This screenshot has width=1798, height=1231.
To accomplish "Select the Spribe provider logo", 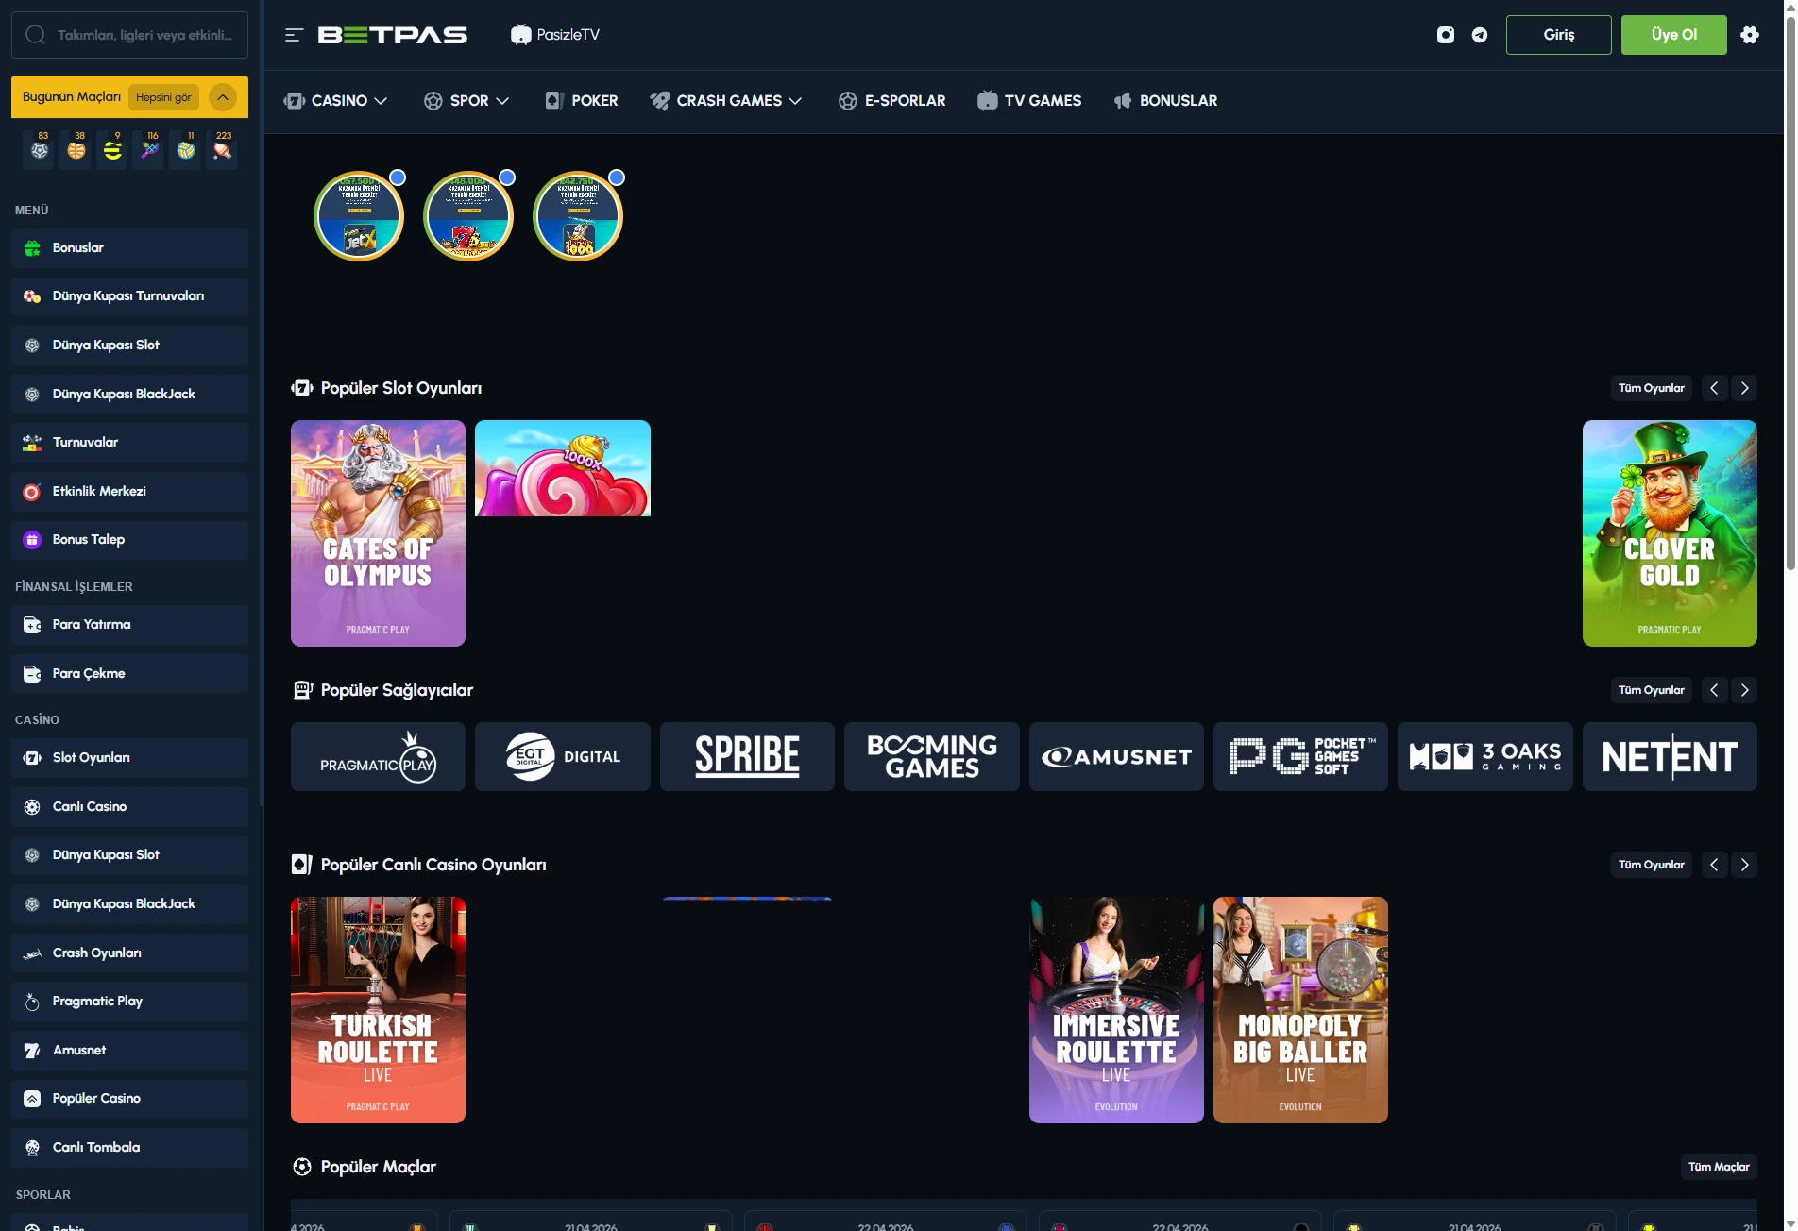I will [x=747, y=757].
